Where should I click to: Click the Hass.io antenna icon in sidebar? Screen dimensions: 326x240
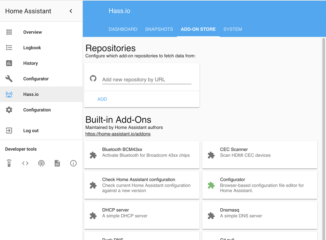[9, 94]
